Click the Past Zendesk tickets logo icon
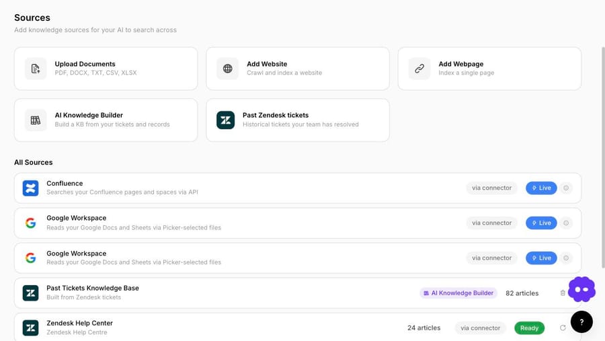Viewport: 605px width, 341px height. [226, 120]
